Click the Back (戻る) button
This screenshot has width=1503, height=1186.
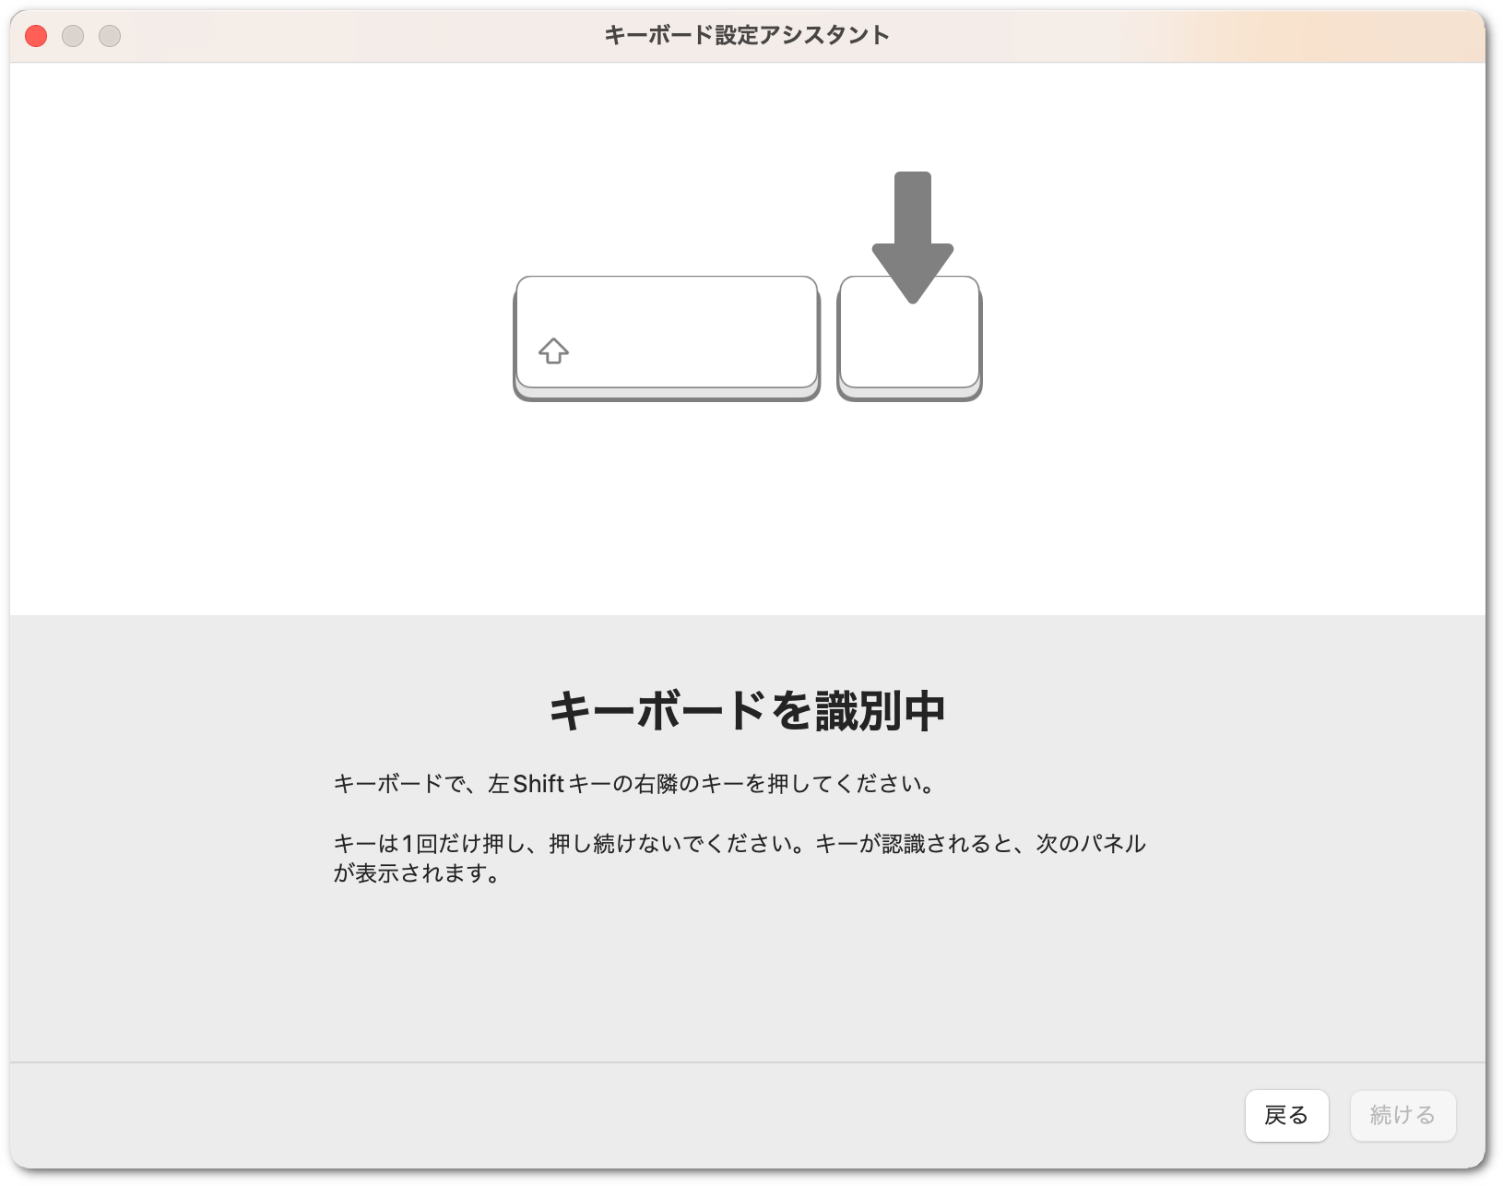pyautogui.click(x=1286, y=1115)
